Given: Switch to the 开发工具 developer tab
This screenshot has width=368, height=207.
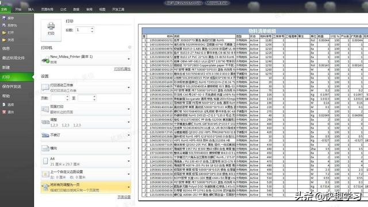Looking at the screenshot, I should tap(118, 9).
